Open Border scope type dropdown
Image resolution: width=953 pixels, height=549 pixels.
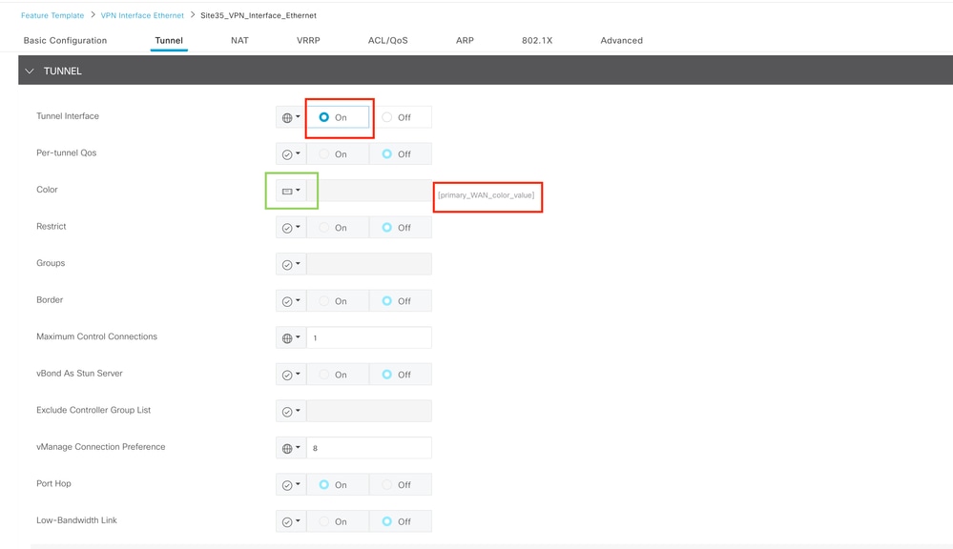pyautogui.click(x=291, y=301)
